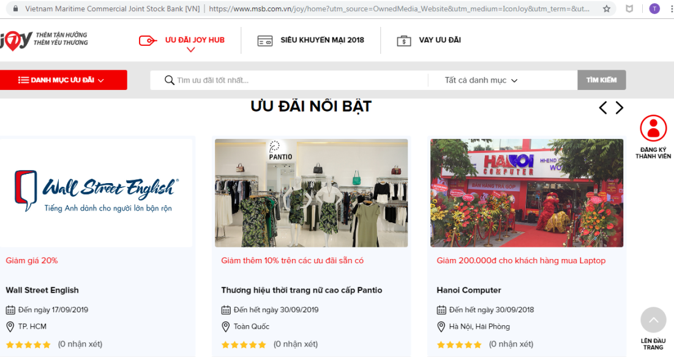Open the Hanoi Computer store photo
The width and height of the screenshot is (674, 357).
point(526,193)
